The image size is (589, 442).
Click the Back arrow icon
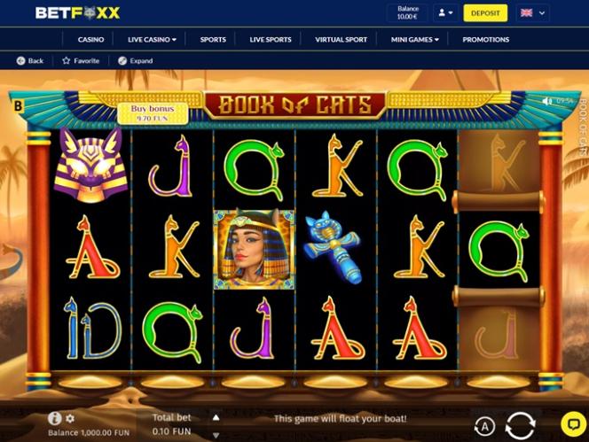point(21,61)
